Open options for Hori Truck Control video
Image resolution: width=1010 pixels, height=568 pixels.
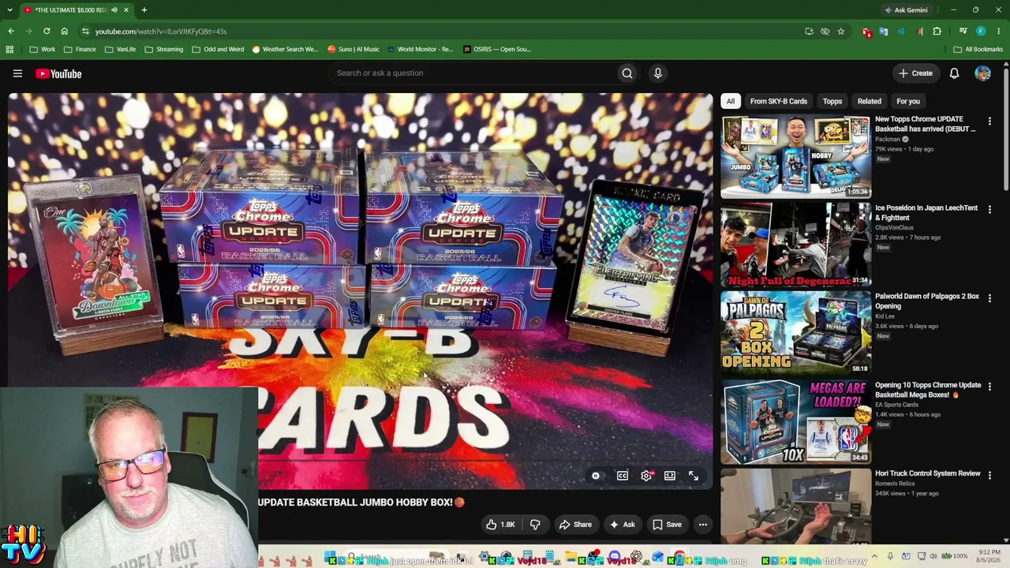(989, 475)
